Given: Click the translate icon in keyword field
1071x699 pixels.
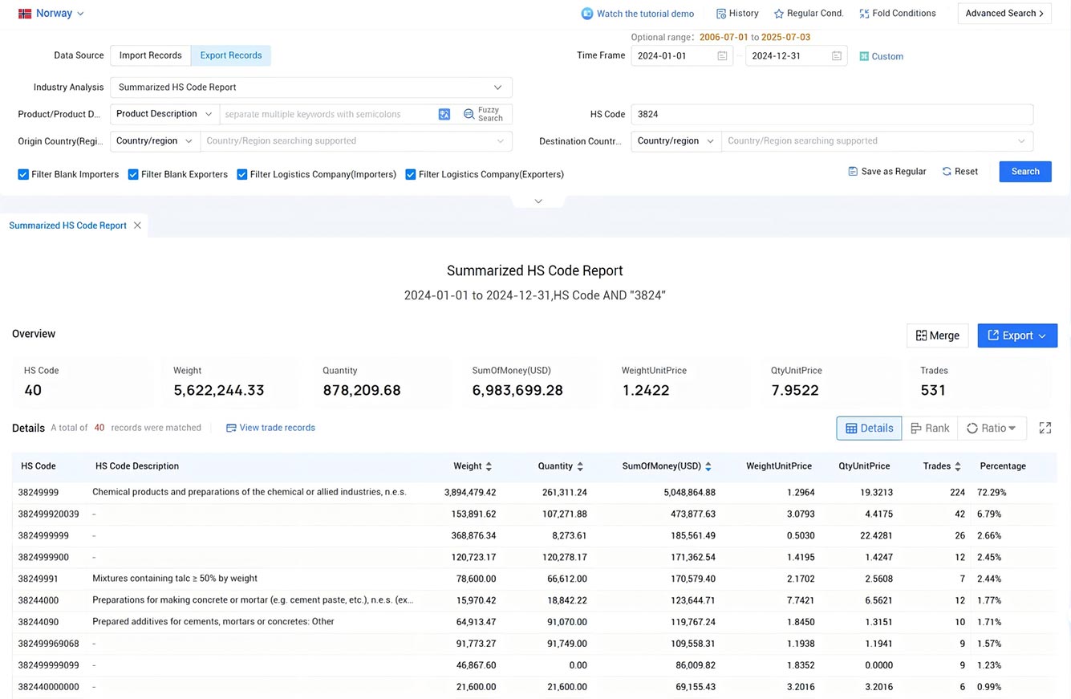Looking at the screenshot, I should click(444, 114).
